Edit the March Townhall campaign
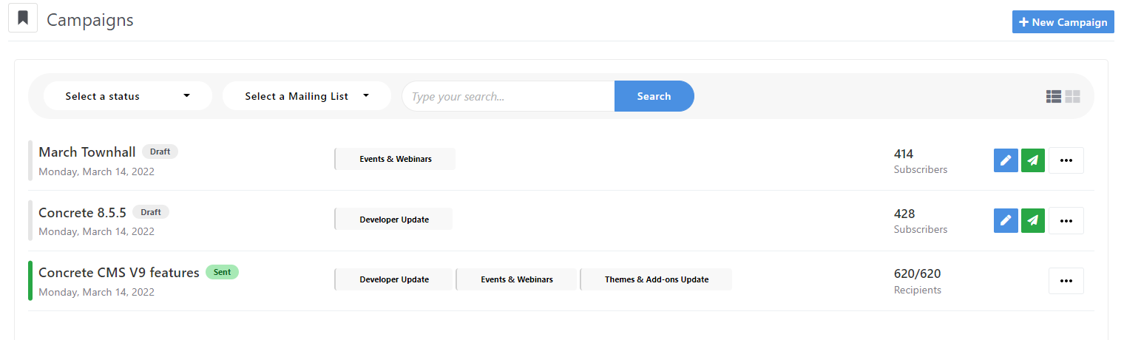Viewport: 1124px width, 340px height. [1005, 160]
